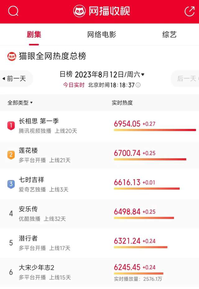199x289 pixels.
Task: Expand the 全部类型 filter dropdown
Action: click(20, 103)
